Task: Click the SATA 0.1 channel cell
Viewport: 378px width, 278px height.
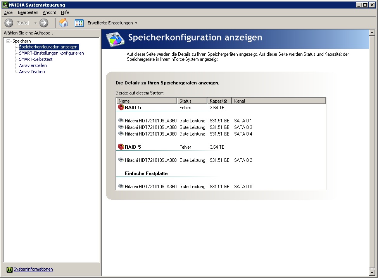Action: [x=243, y=121]
